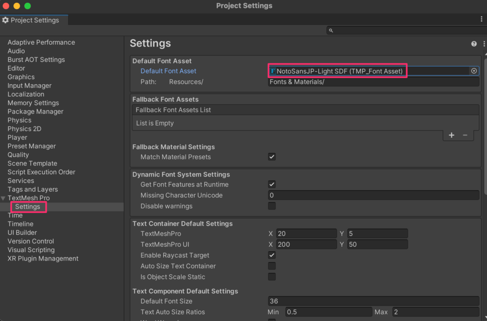
Task: Click the search magnifier icon
Action: (x=331, y=30)
